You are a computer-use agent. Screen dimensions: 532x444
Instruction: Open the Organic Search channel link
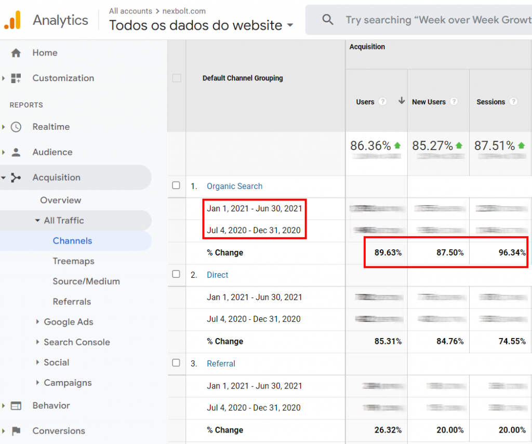[x=234, y=186]
